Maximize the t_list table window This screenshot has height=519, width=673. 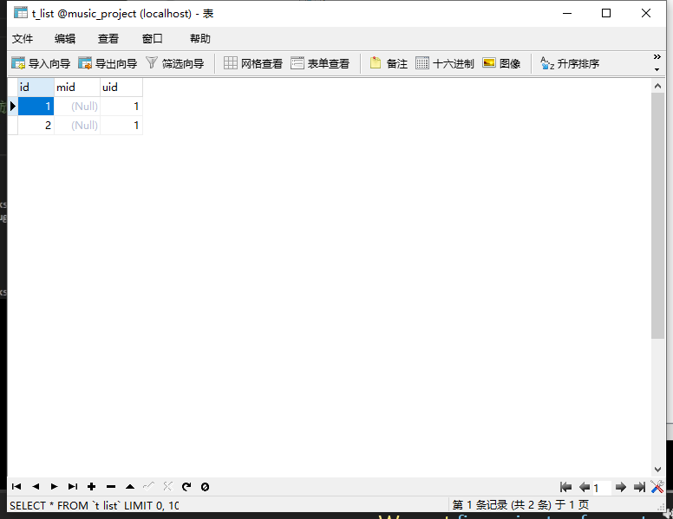click(606, 13)
